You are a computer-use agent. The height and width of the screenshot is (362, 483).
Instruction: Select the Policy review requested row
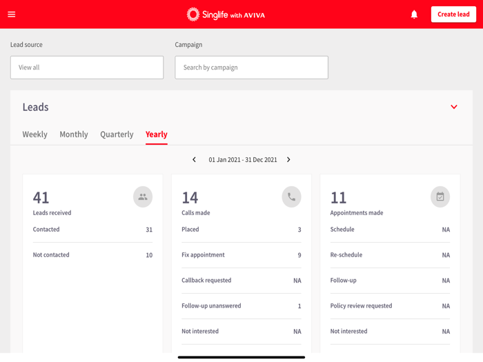390,306
